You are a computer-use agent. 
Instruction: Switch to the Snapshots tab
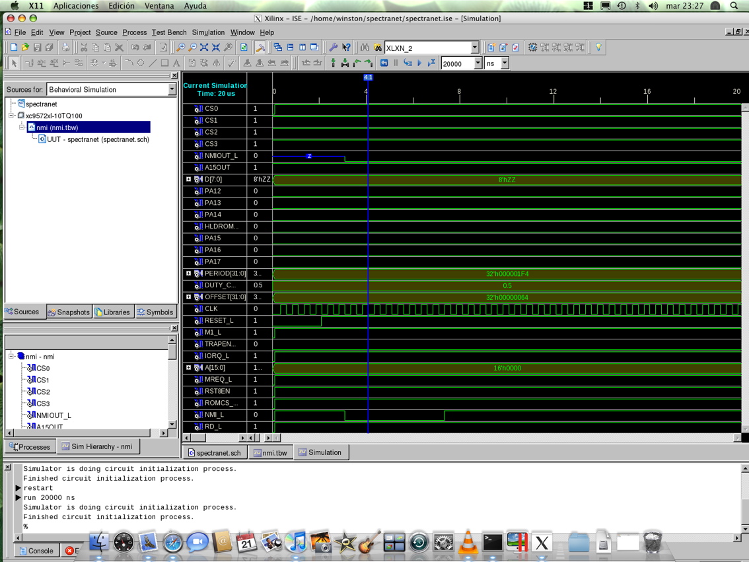[69, 312]
